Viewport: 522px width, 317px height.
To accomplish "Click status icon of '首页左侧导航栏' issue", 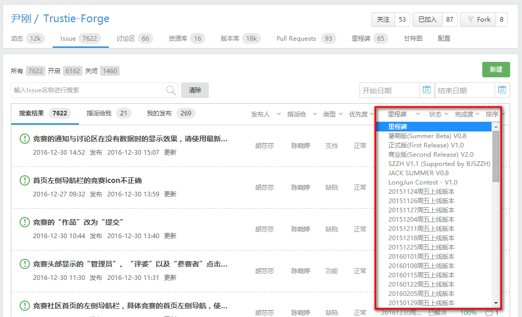I will tap(25, 180).
